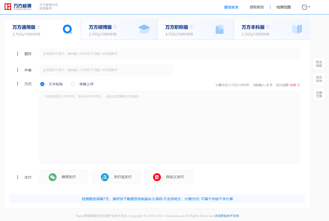
Task: Switch to the 万方职称版 tab
Action: [196, 29]
